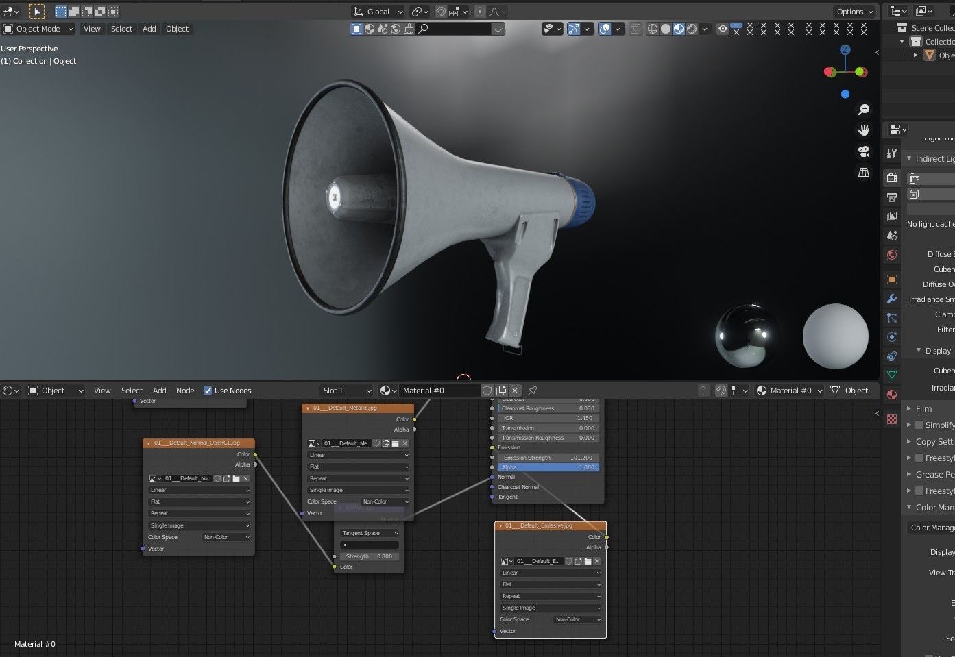Collapse the Color Management panel
955x657 pixels.
tap(910, 507)
